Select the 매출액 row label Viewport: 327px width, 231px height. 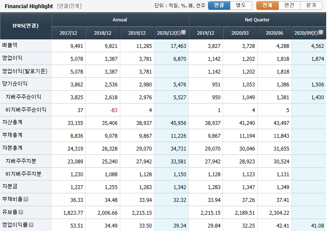click(10, 45)
